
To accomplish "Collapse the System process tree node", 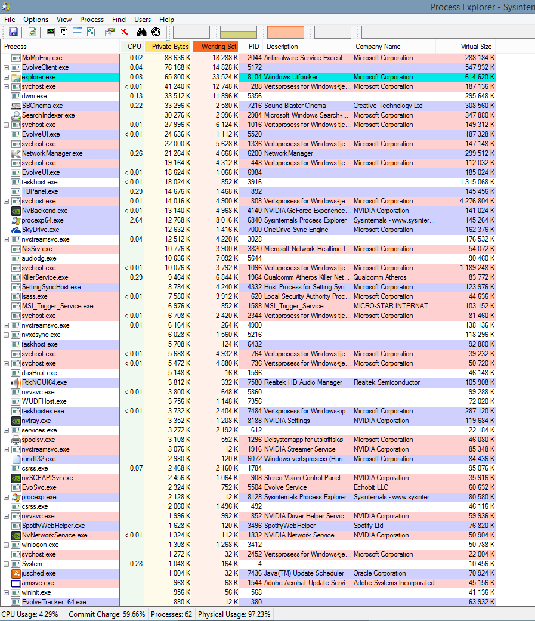I will pos(7,564).
